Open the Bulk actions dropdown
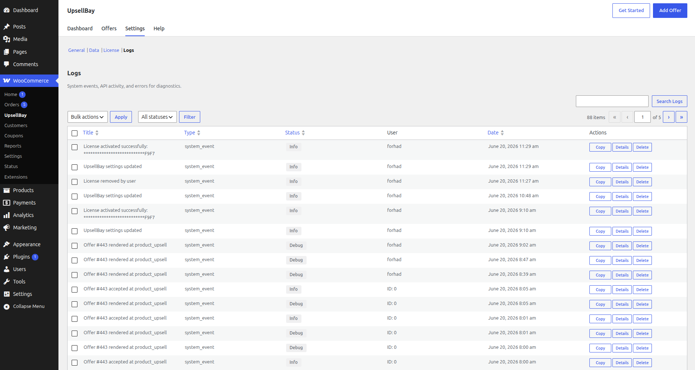695x370 pixels. coord(88,117)
